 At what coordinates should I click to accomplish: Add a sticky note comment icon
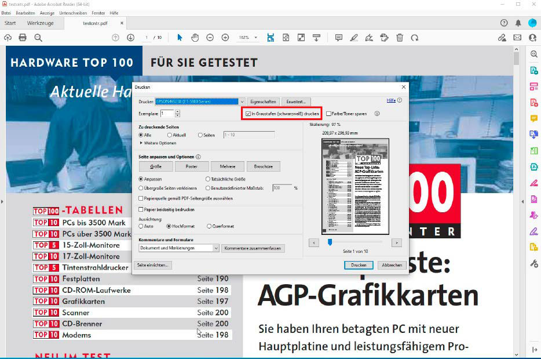click(x=338, y=38)
